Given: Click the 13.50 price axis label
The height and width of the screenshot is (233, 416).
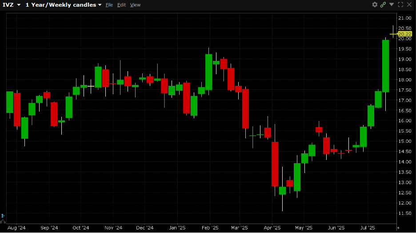Looking at the screenshot, I should coord(404,172).
